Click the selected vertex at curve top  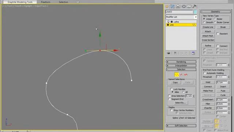(100, 51)
